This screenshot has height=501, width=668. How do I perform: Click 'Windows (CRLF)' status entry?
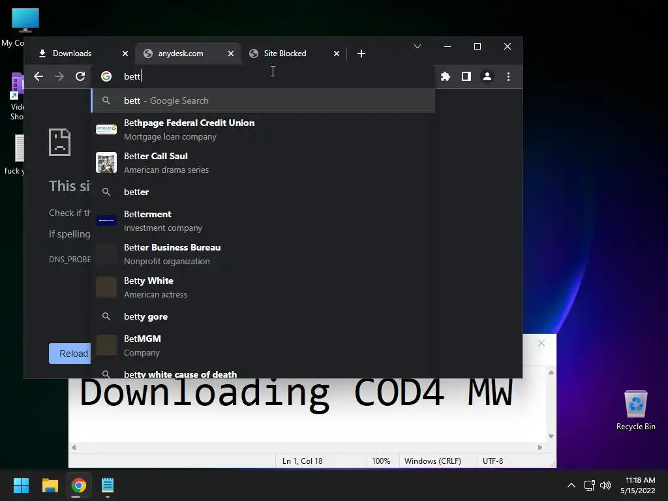click(x=433, y=461)
